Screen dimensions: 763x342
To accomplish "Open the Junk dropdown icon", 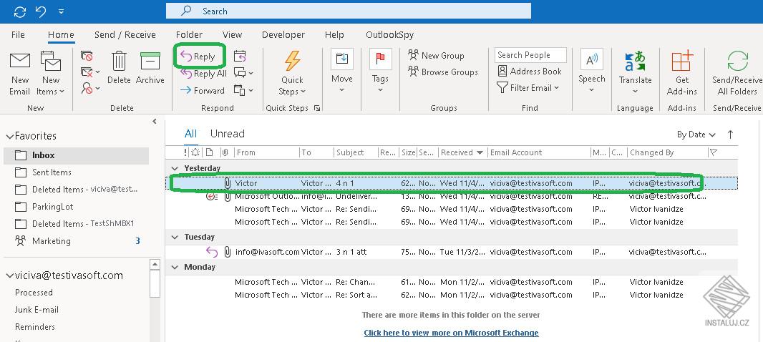I will click(90, 89).
